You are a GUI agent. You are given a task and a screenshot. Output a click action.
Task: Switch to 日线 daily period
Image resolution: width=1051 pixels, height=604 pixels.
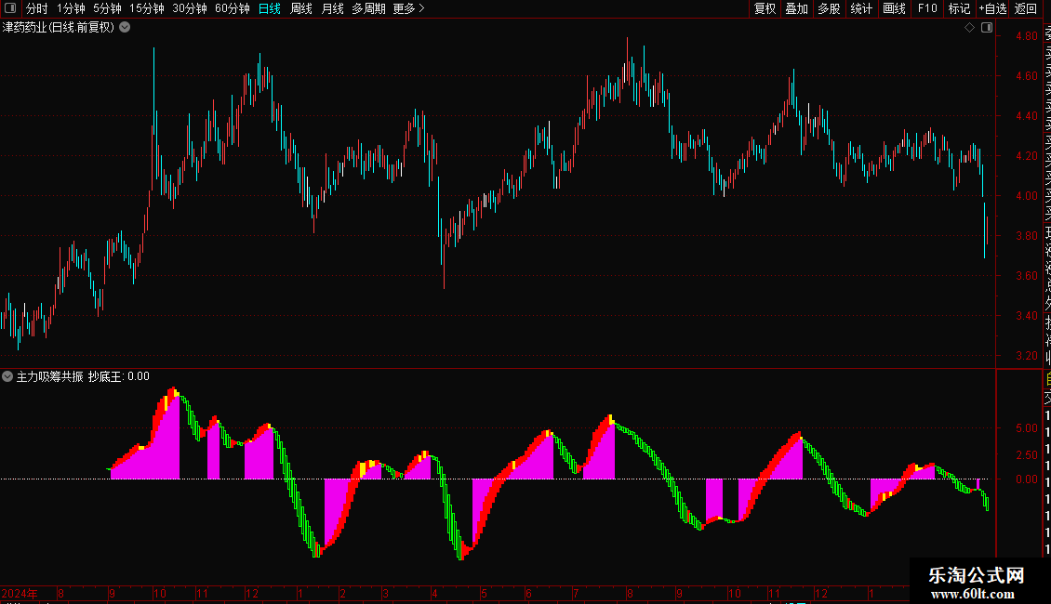click(x=270, y=8)
